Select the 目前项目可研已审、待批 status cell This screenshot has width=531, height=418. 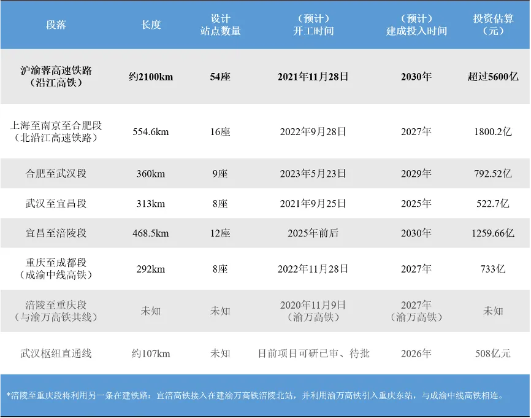tap(313, 354)
